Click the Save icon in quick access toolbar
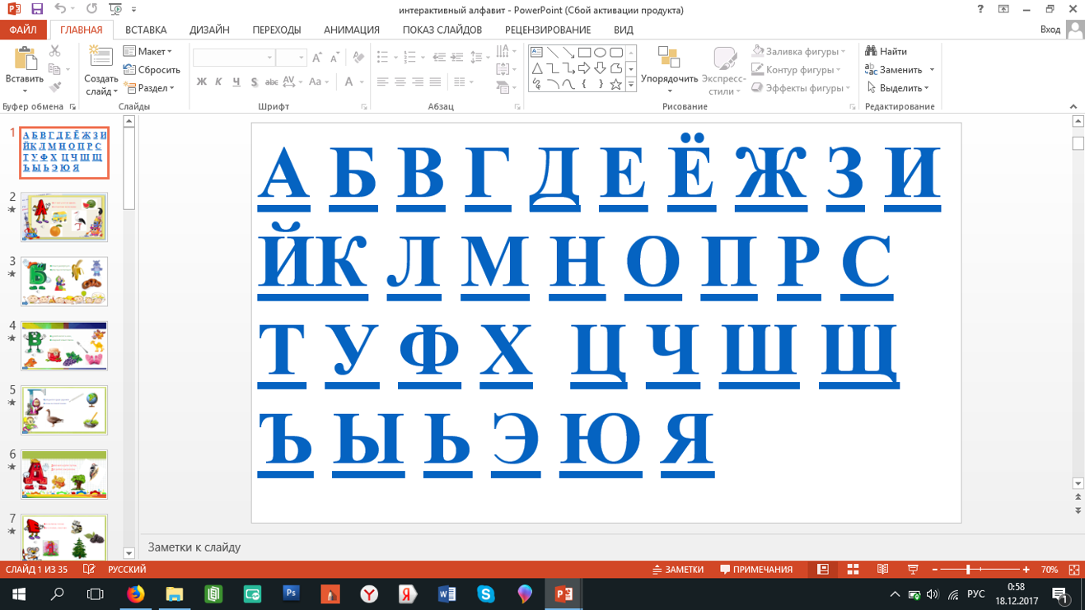The image size is (1085, 610). [x=37, y=9]
